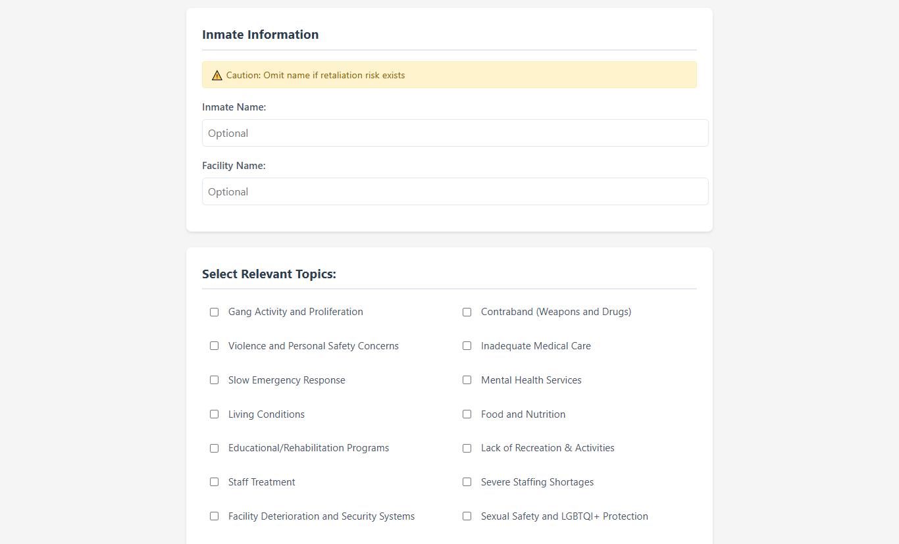Image resolution: width=899 pixels, height=544 pixels.
Task: Enable Contraband (Weapons and Drugs) checkbox
Action: [467, 312]
